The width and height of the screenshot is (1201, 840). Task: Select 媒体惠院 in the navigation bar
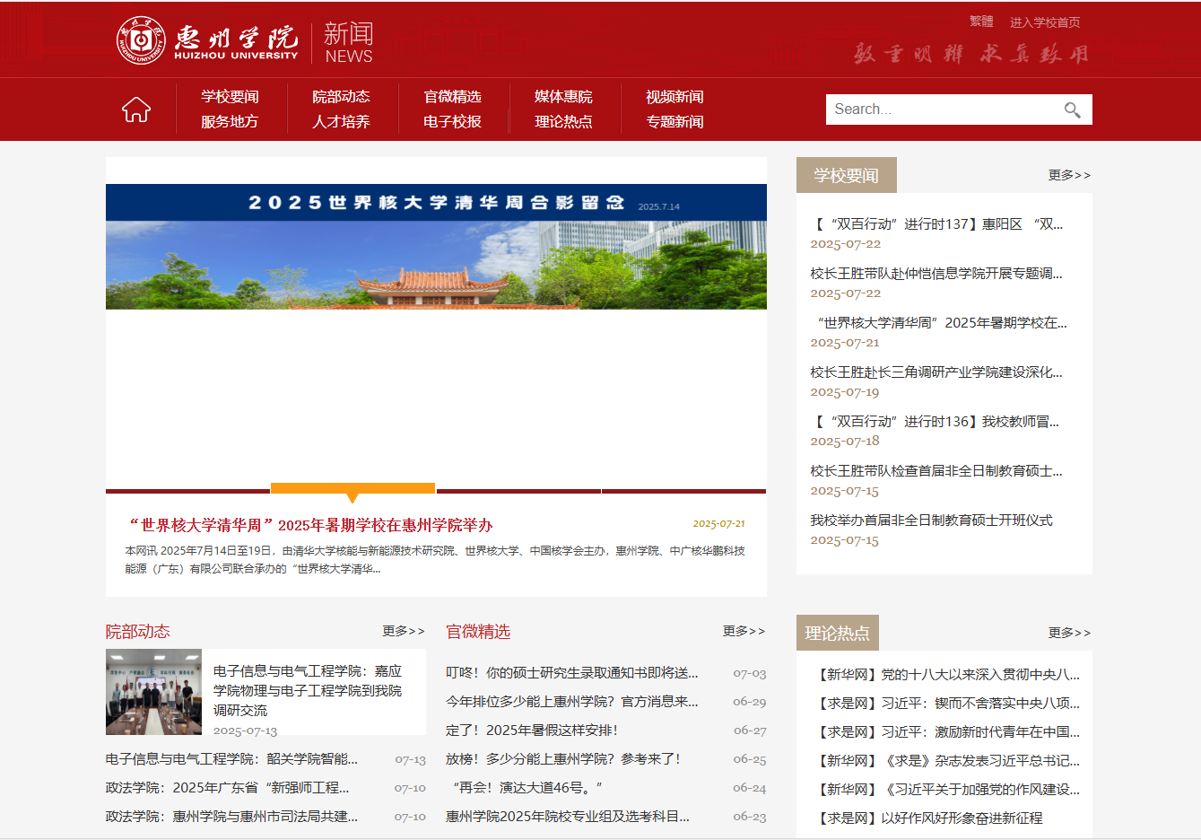coord(563,97)
